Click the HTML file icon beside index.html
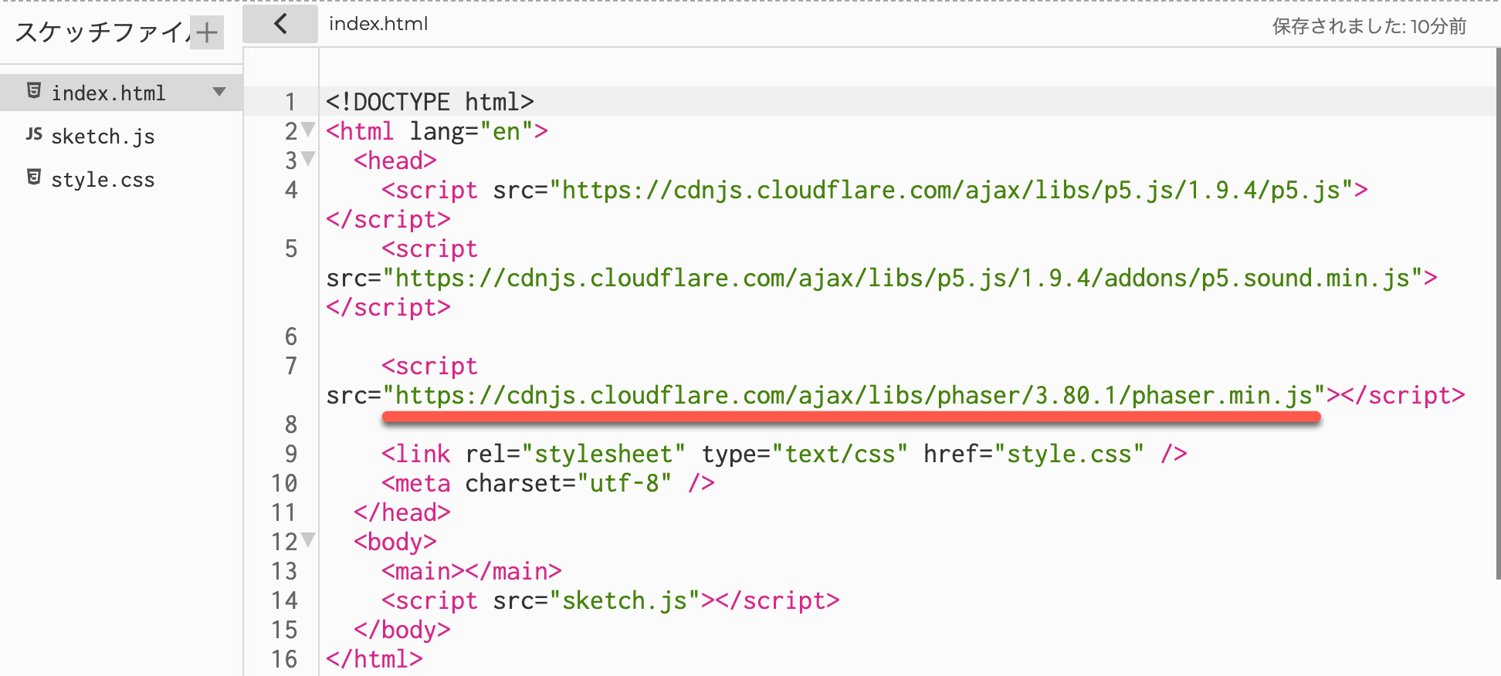 pos(34,91)
